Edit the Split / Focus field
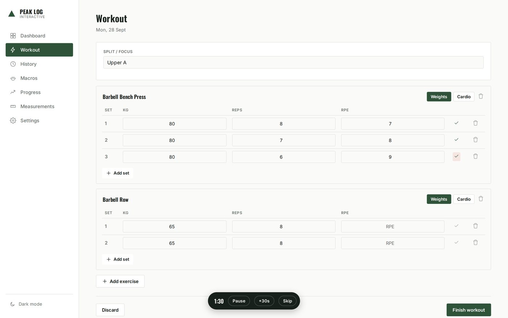The height and width of the screenshot is (318, 508). click(293, 63)
